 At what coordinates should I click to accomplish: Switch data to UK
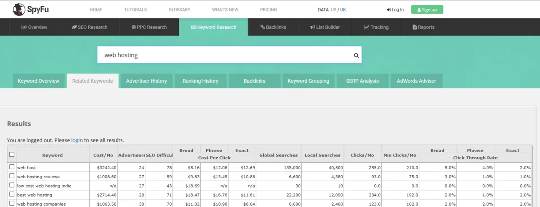tap(343, 10)
